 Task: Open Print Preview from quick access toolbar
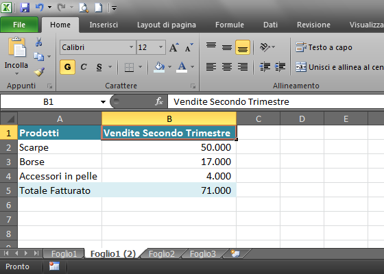point(84,8)
